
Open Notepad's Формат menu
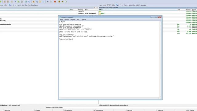(x=73, y=20)
